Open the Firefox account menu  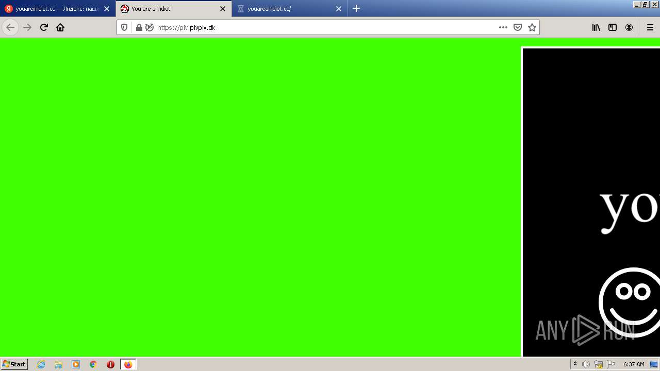pyautogui.click(x=629, y=27)
